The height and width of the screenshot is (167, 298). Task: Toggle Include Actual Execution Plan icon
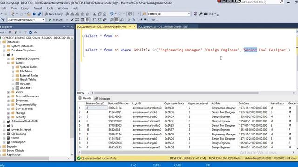pos(94,19)
